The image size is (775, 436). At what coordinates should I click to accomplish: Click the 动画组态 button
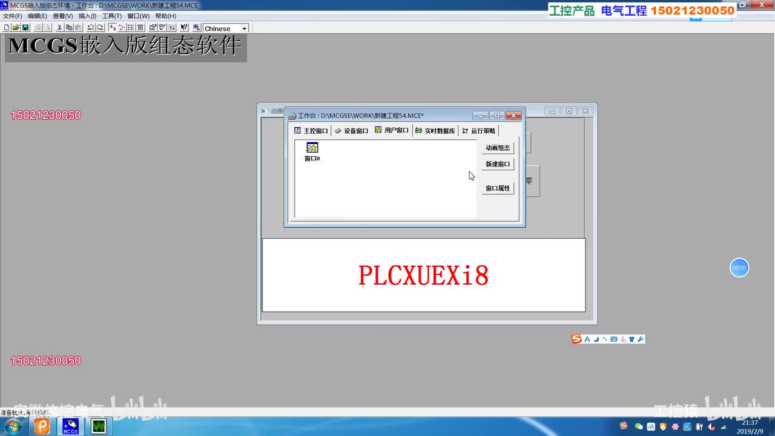coord(498,148)
